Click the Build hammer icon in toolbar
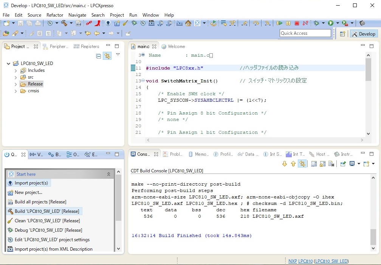The width and height of the screenshot is (381, 265). [64, 23]
